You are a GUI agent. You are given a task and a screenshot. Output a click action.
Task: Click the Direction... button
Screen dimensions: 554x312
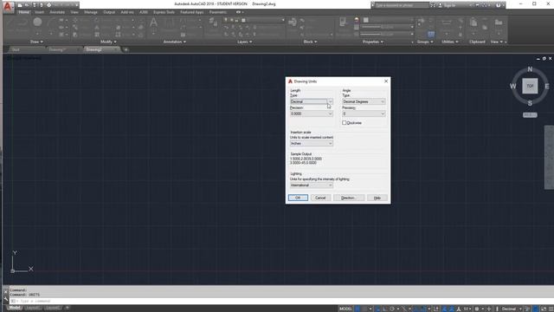(349, 198)
